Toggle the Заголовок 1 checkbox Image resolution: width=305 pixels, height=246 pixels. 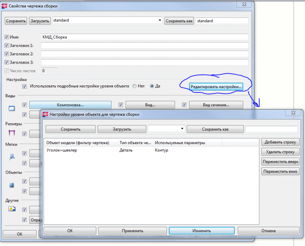coord(7,45)
